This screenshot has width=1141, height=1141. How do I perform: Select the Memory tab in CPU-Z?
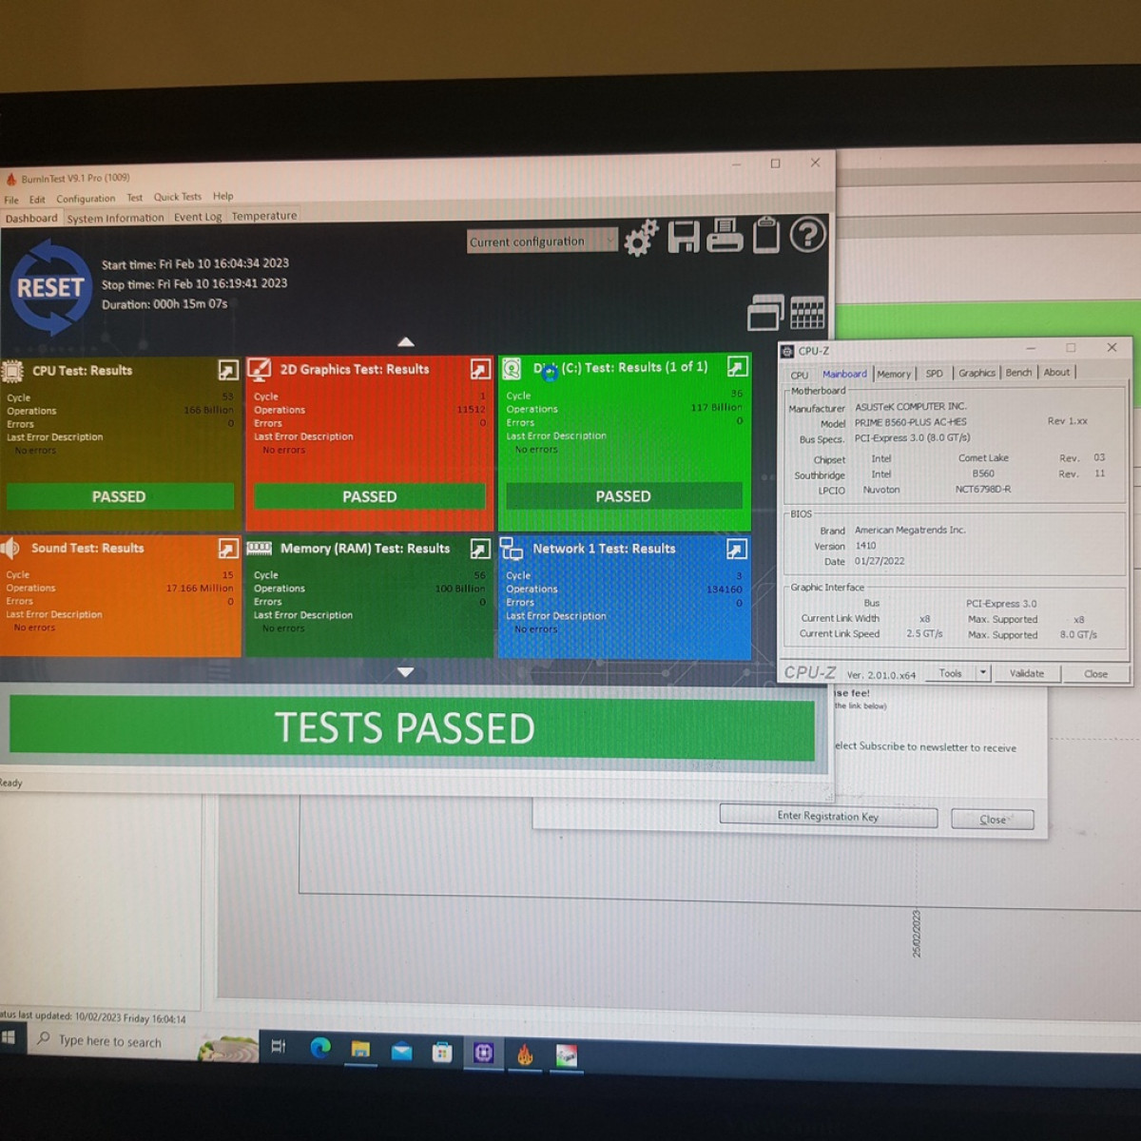click(x=893, y=374)
